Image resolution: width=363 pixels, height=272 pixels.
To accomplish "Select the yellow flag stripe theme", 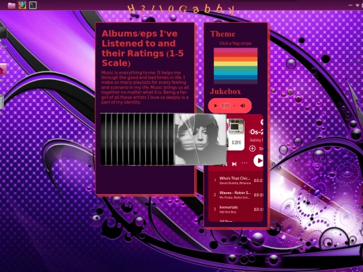I will click(x=235, y=63).
